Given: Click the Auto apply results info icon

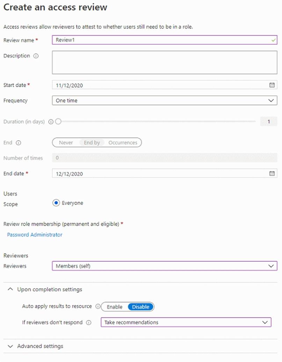Looking at the screenshot, I should pos(97,306).
